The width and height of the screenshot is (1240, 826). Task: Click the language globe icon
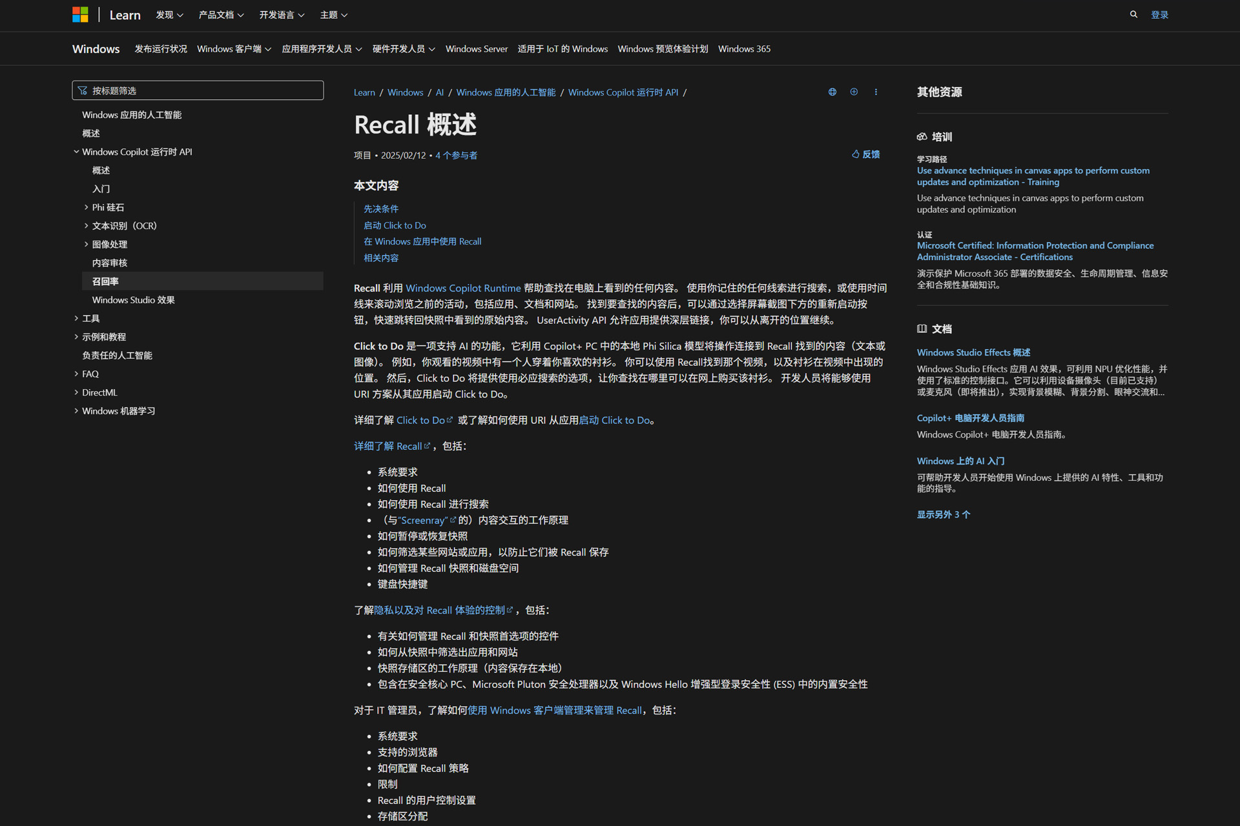coord(832,92)
